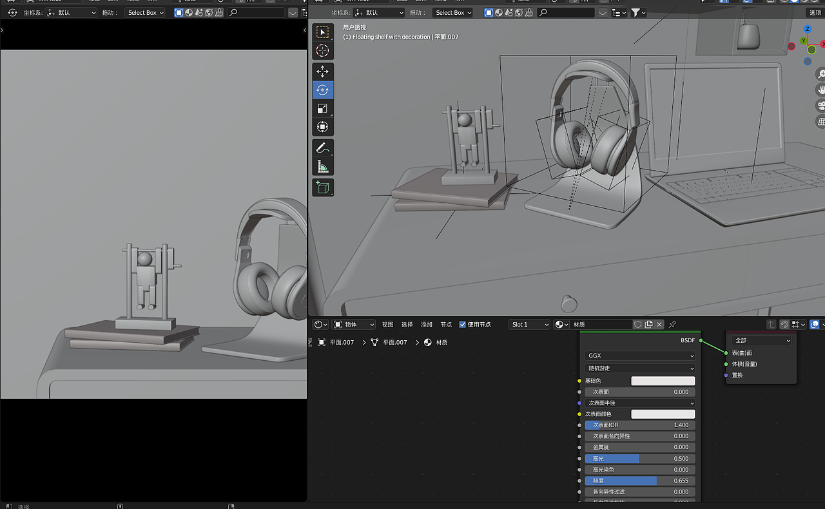Select the Rotate tool

[x=322, y=90]
